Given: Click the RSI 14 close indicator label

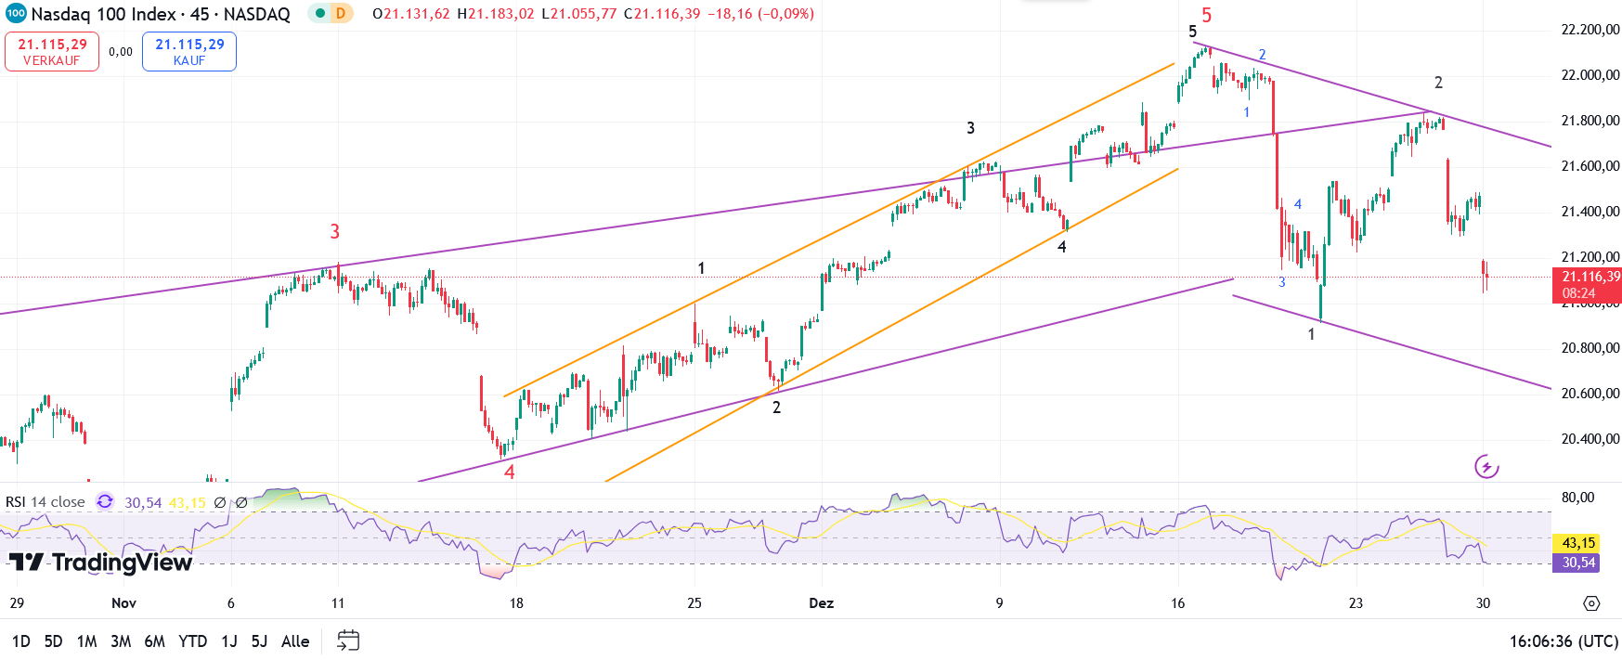Looking at the screenshot, I should pyautogui.click(x=45, y=502).
